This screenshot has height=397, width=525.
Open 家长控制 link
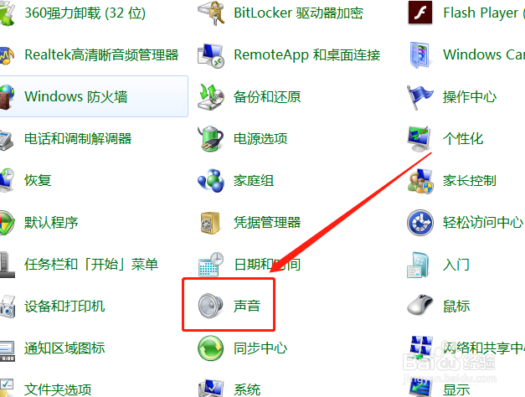pyautogui.click(x=470, y=181)
